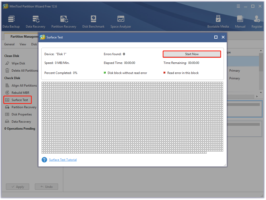Open Partition Recovery wizard in top toolbar
The height and width of the screenshot is (200, 266).
click(64, 22)
